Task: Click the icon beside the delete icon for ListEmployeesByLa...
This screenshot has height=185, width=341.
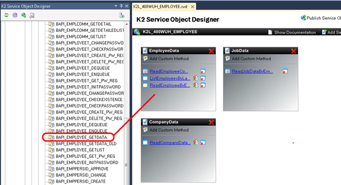Action: 196,78
